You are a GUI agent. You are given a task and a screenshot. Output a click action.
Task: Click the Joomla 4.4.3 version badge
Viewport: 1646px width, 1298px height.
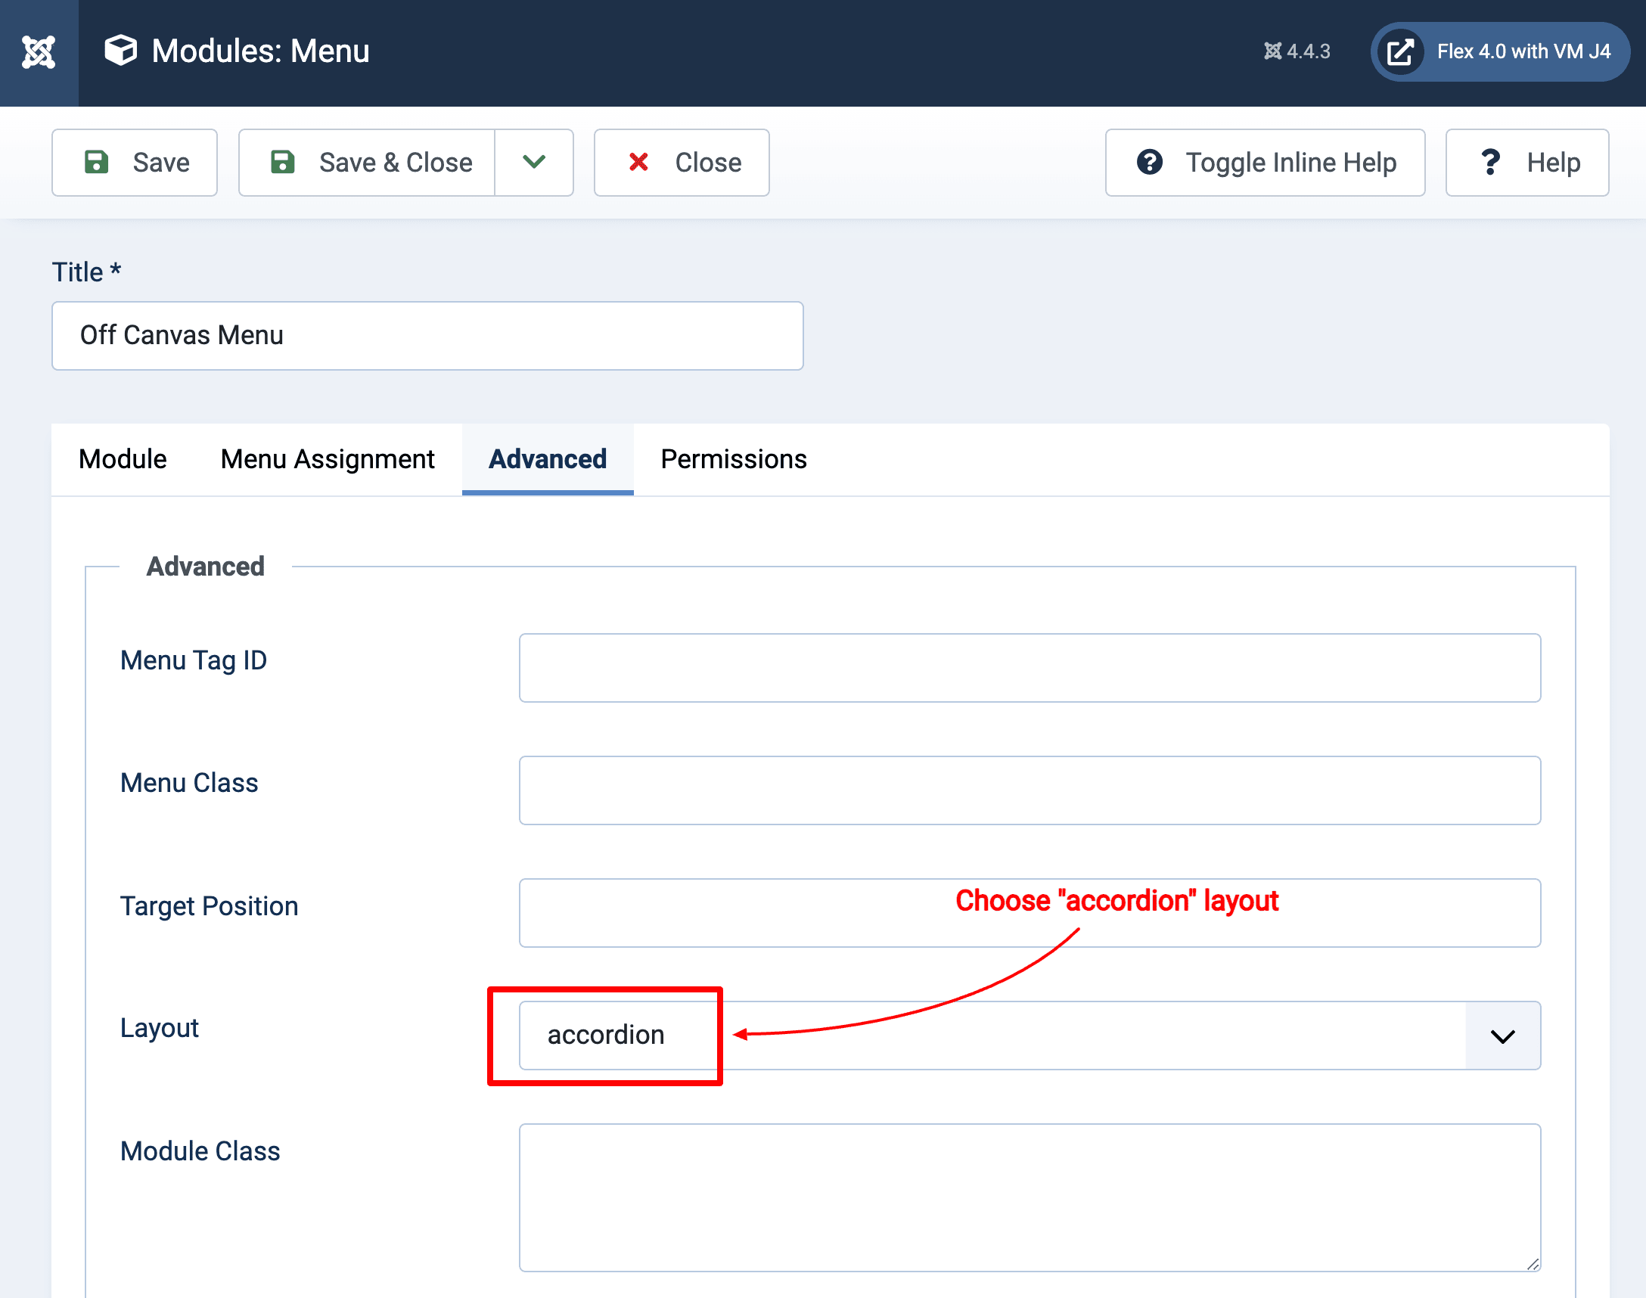pos(1297,51)
